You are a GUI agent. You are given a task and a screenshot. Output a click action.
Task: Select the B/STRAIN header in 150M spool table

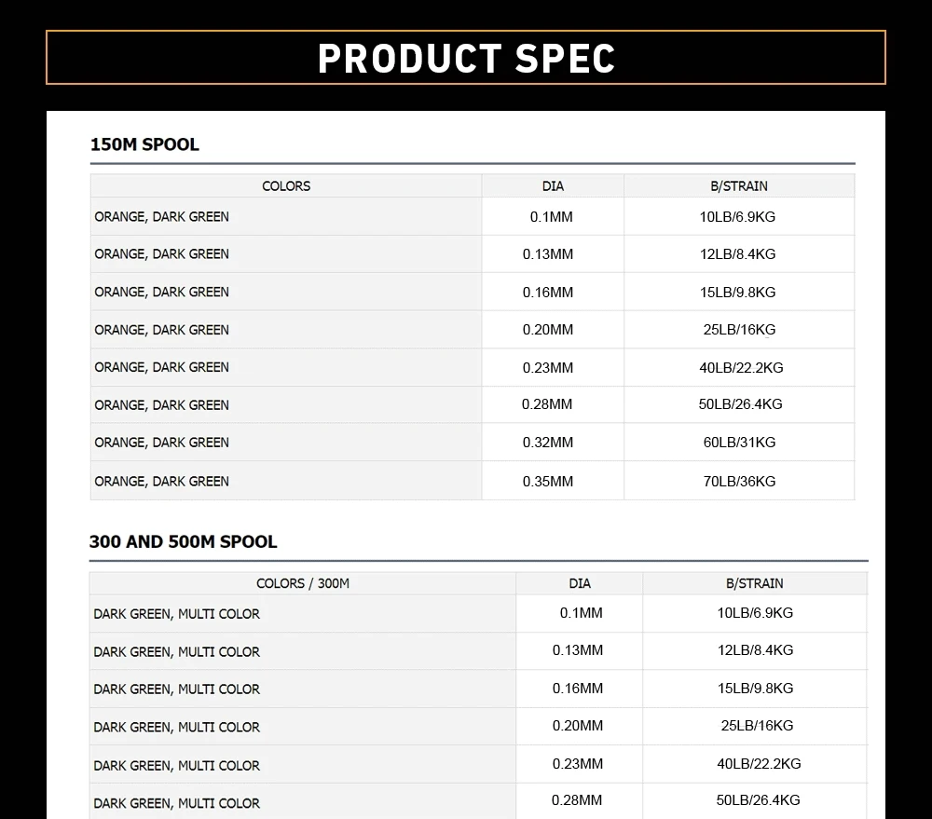pyautogui.click(x=739, y=186)
